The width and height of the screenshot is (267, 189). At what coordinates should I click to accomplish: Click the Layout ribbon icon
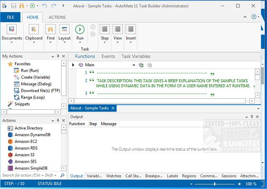point(64,29)
